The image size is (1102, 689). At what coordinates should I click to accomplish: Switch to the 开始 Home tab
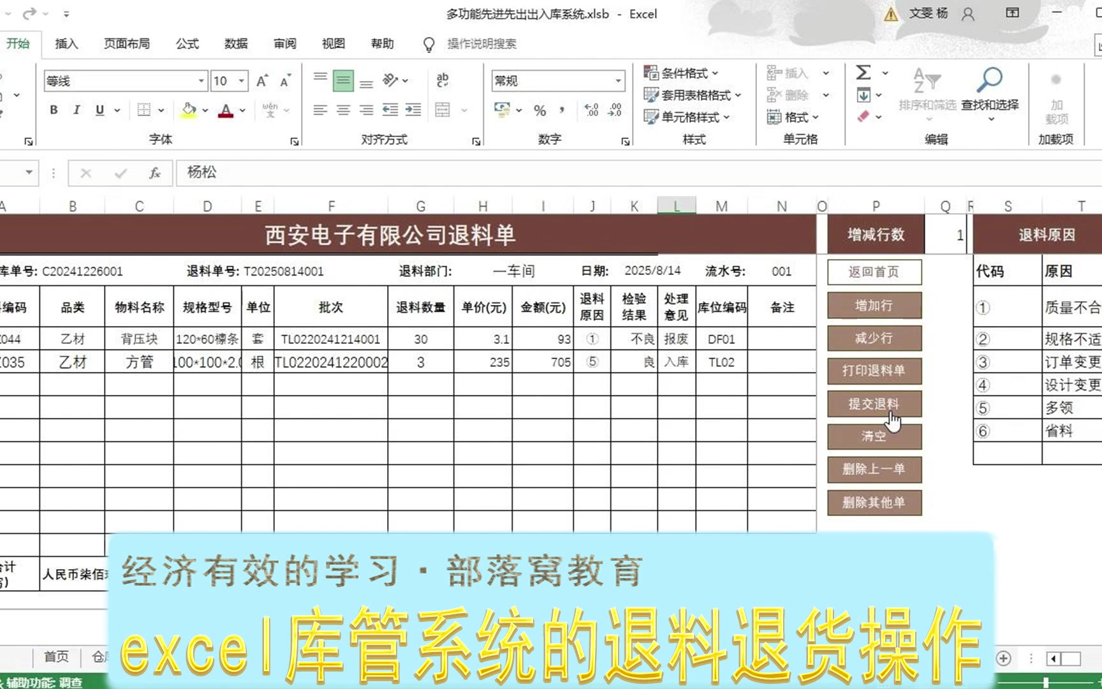(x=18, y=43)
